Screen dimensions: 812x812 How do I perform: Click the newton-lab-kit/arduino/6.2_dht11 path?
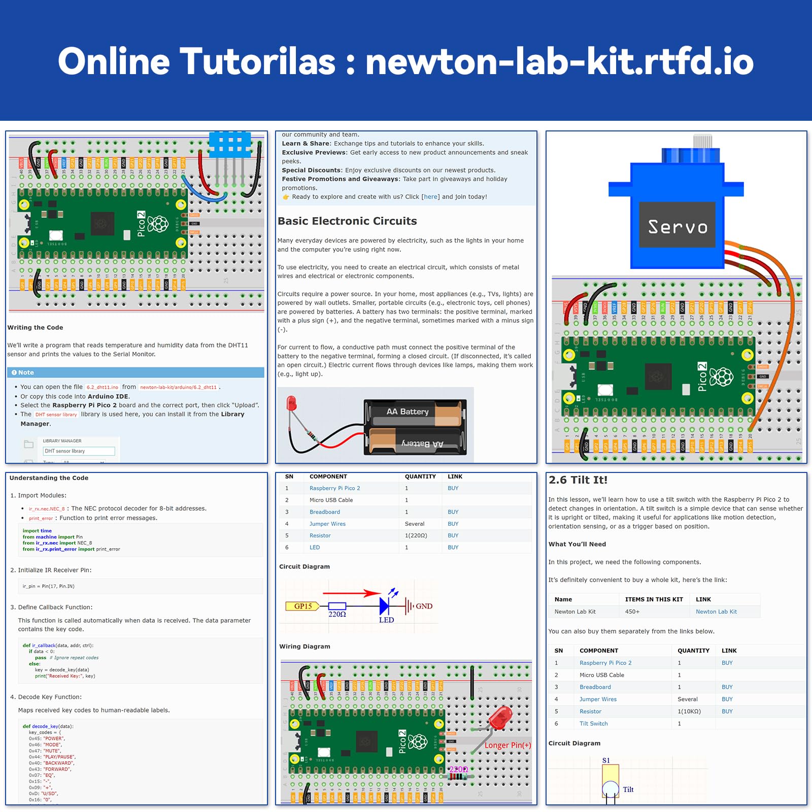tap(178, 387)
